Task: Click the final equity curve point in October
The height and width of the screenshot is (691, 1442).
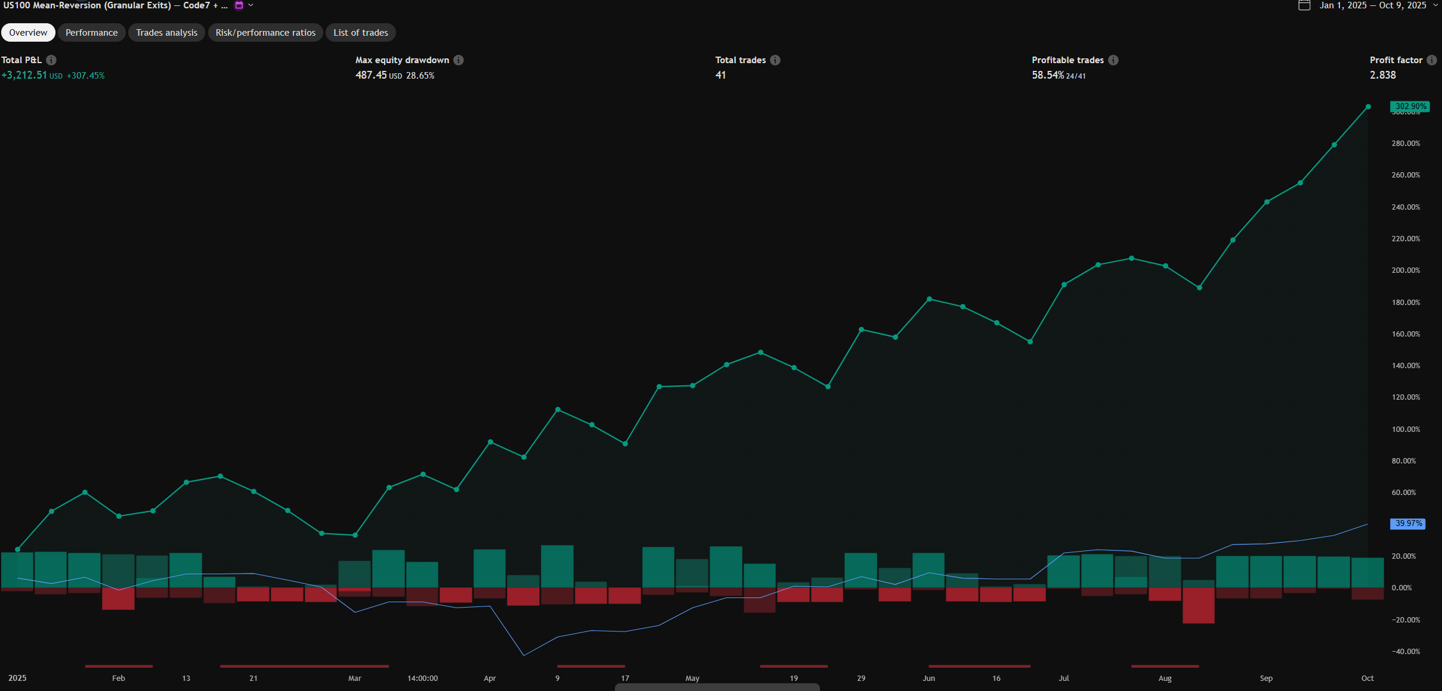Action: pos(1368,107)
